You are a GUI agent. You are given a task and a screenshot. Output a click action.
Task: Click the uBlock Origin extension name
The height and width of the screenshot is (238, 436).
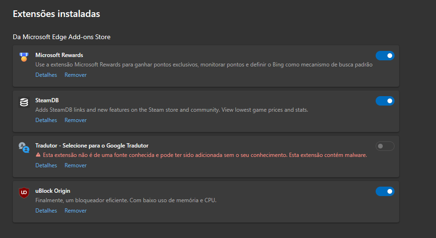click(53, 191)
